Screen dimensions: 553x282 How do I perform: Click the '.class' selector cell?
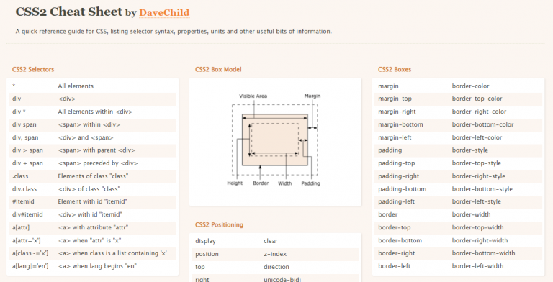point(20,176)
